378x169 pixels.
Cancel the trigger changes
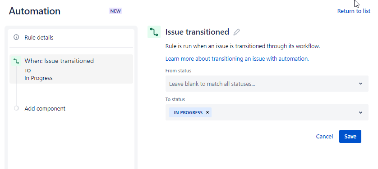pos(324,136)
